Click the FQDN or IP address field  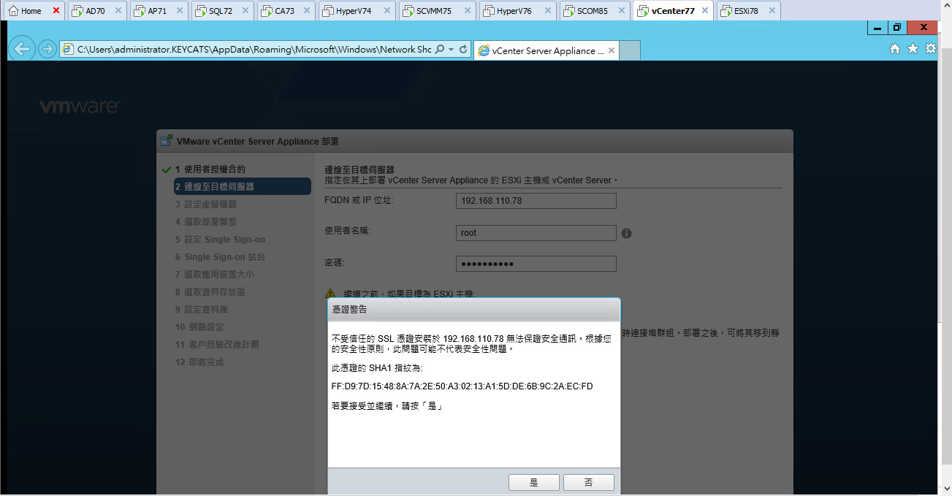(x=536, y=201)
